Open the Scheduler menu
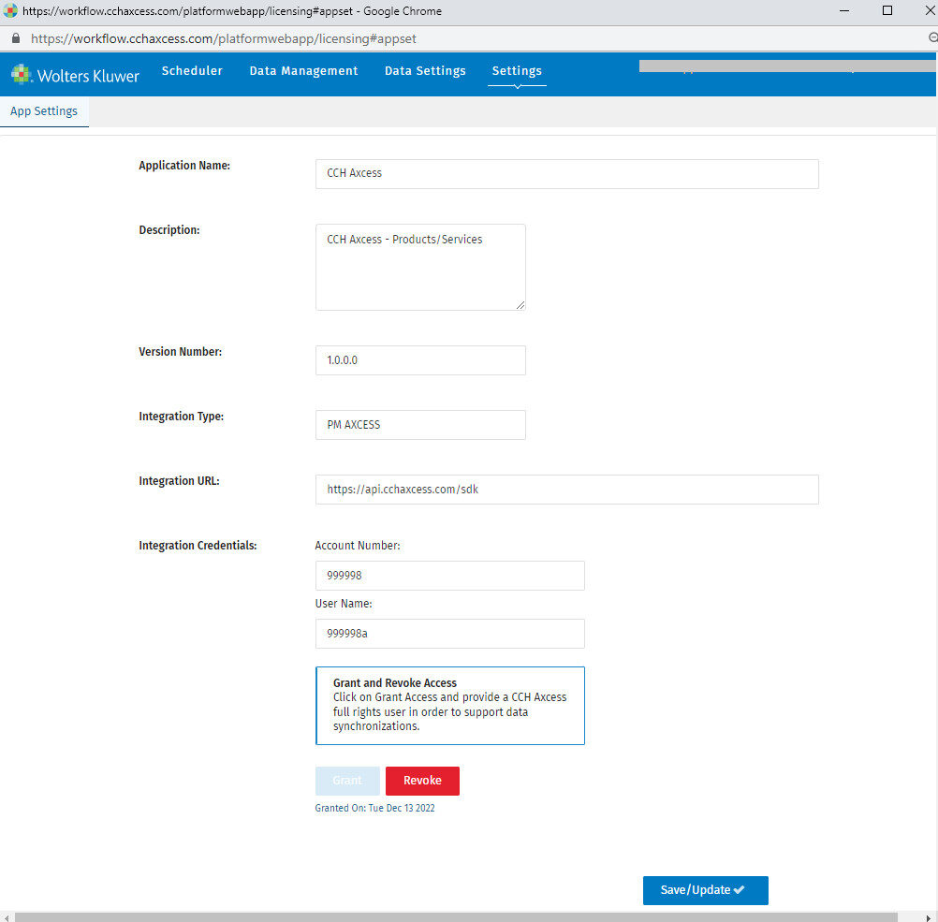 point(192,70)
